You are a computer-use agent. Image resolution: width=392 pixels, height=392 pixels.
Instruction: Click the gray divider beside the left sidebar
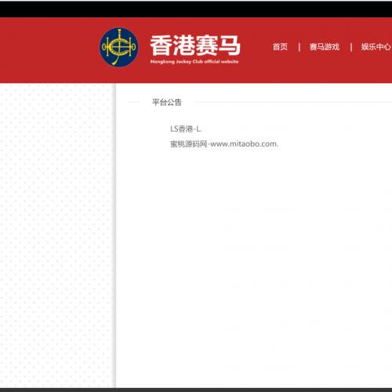click(x=114, y=235)
